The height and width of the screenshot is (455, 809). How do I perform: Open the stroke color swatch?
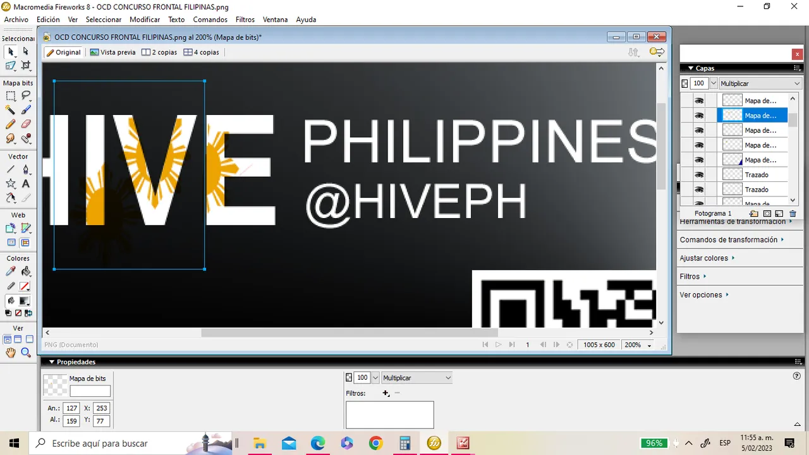coord(24,286)
